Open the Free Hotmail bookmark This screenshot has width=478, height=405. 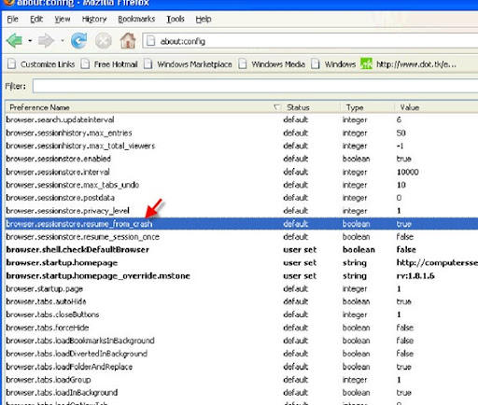109,64
